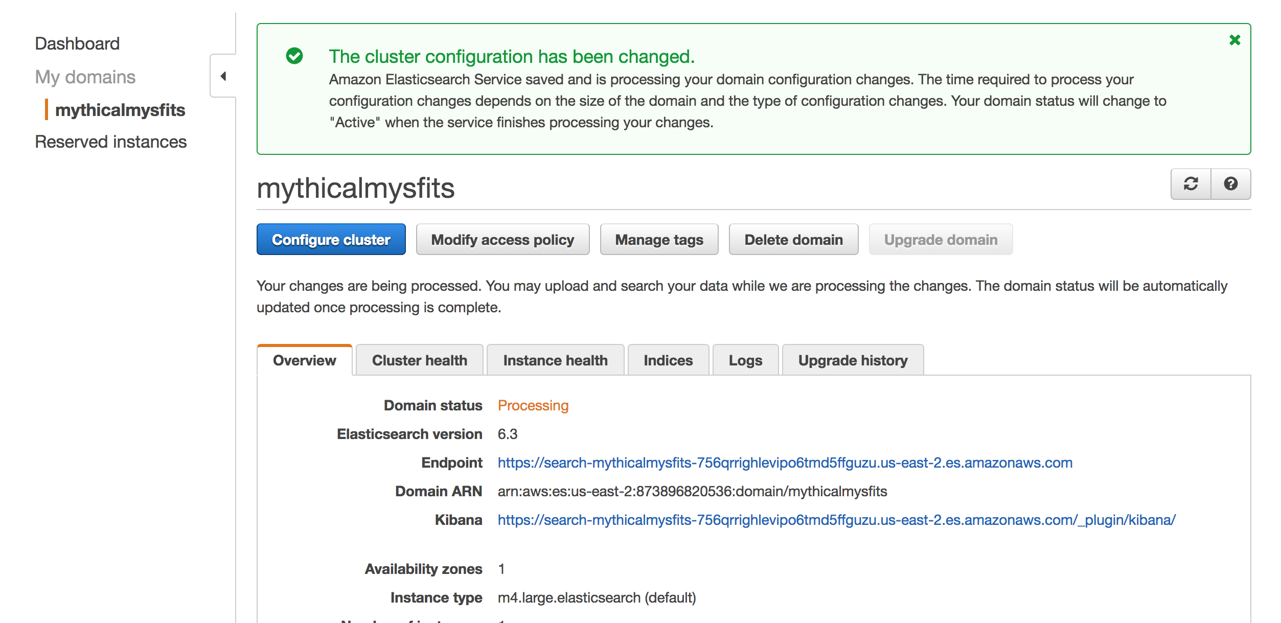Click Elasticsearch version value 6.3
The width and height of the screenshot is (1281, 623).
pyautogui.click(x=508, y=434)
